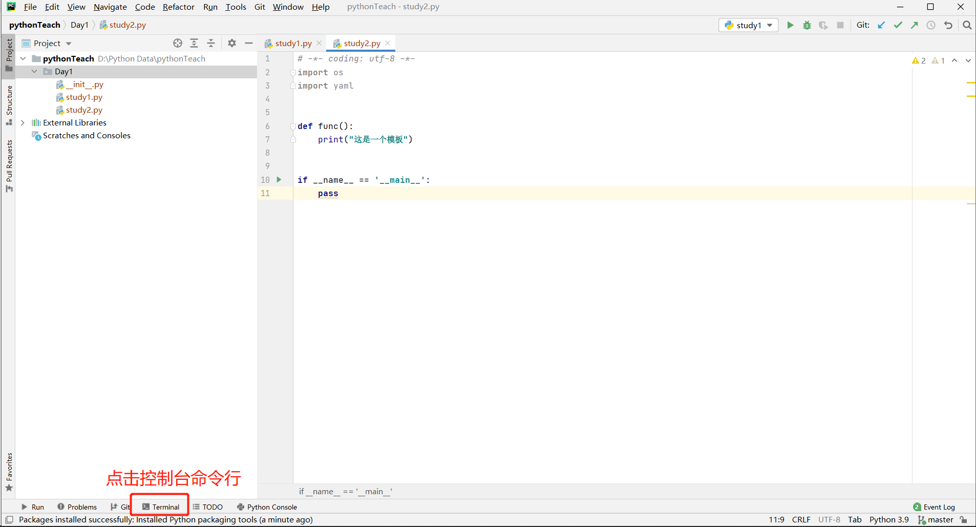
Task: Place cursor on the pass statement line
Action: (328, 194)
